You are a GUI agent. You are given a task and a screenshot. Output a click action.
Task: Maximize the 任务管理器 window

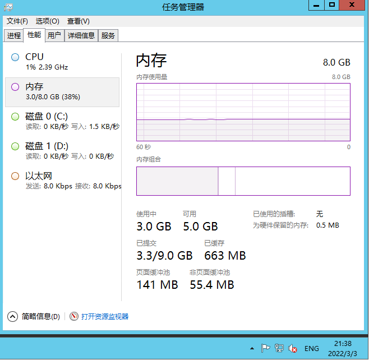pos(332,5)
